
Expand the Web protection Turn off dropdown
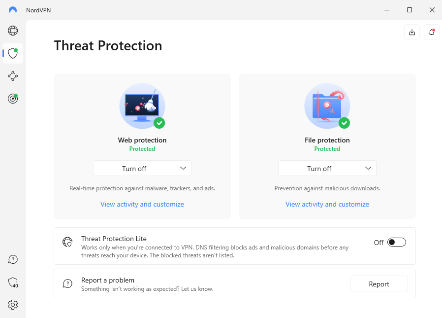(183, 168)
